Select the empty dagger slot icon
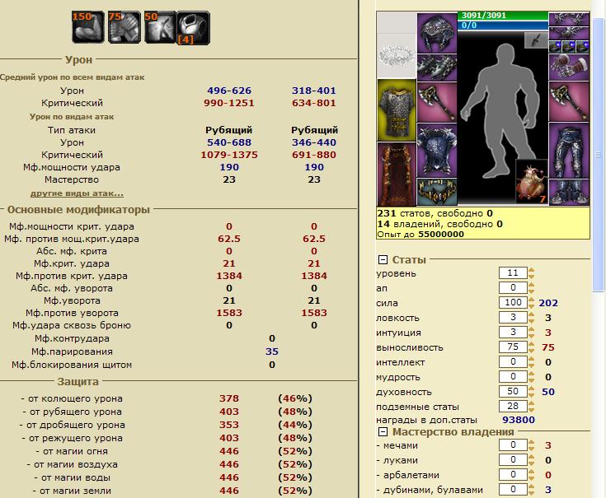 click(x=536, y=40)
